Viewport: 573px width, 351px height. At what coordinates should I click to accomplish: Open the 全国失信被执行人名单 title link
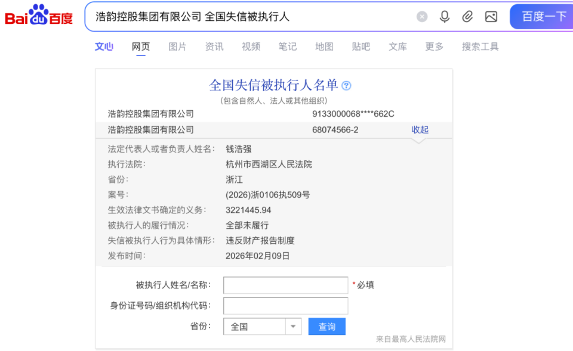[x=273, y=85]
